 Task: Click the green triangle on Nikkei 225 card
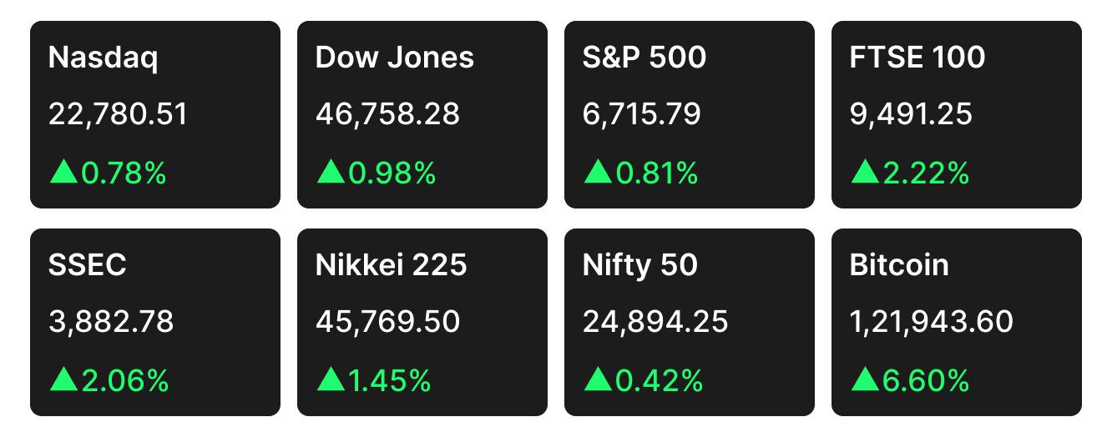(x=331, y=380)
